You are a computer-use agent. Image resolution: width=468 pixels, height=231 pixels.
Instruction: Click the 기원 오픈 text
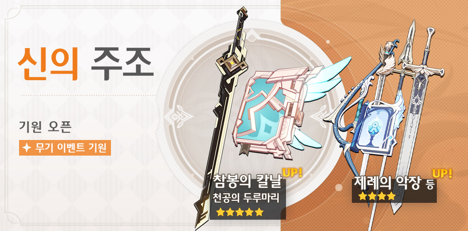coord(45,127)
